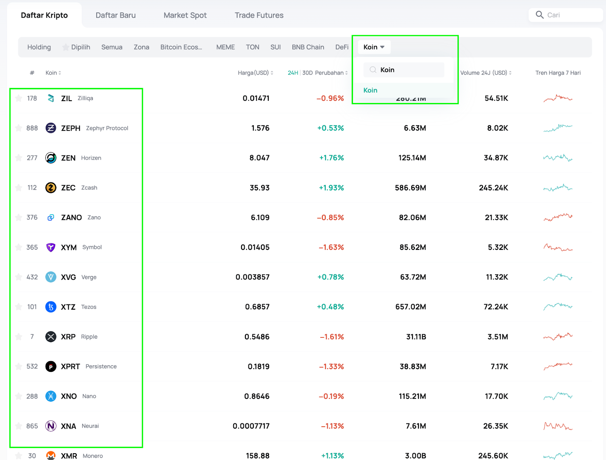The image size is (606, 460).
Task: Filter by BNB Chain category
Action: (x=308, y=47)
